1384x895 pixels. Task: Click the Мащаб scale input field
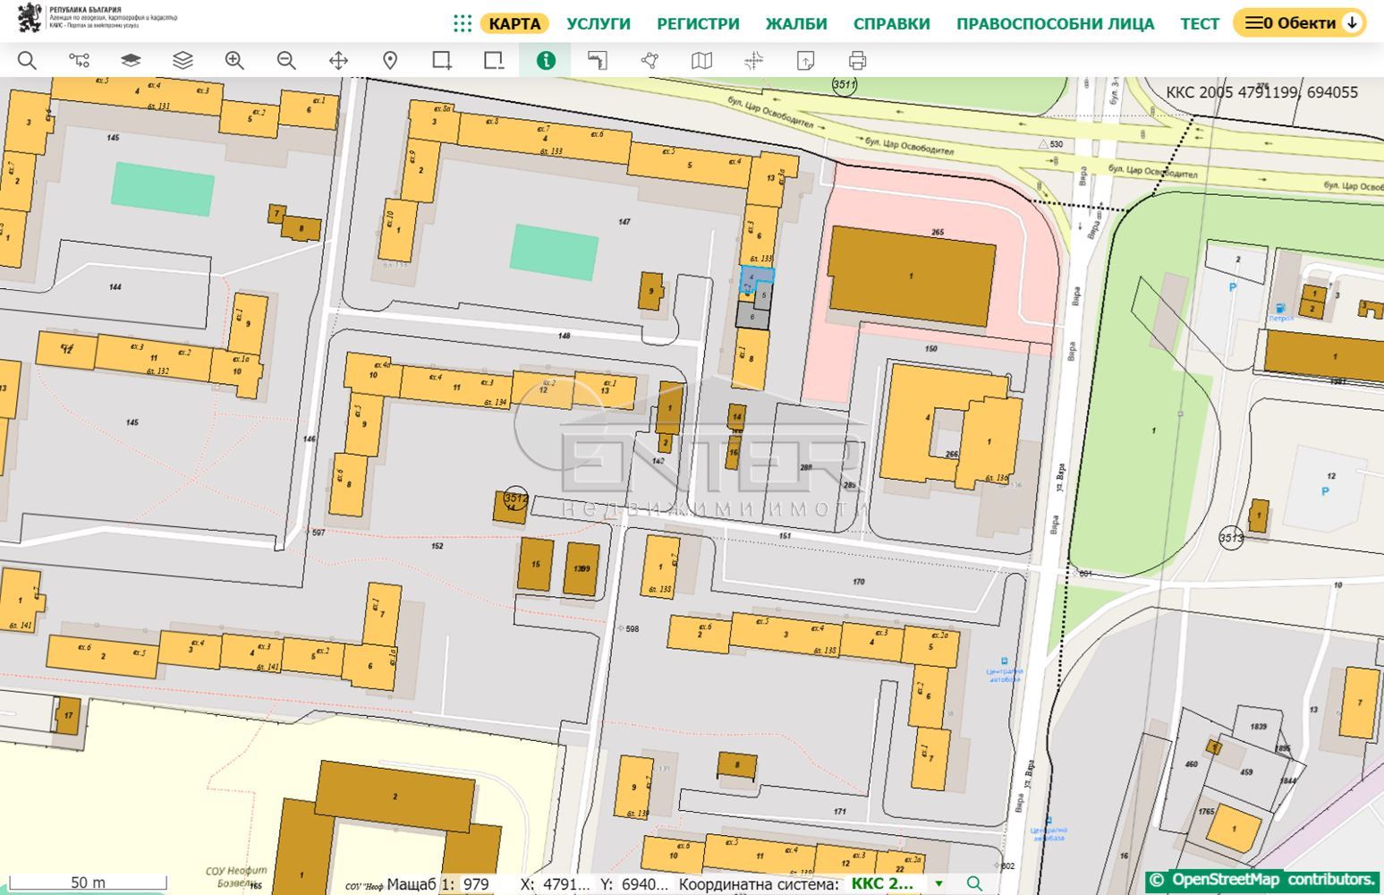[480, 884]
